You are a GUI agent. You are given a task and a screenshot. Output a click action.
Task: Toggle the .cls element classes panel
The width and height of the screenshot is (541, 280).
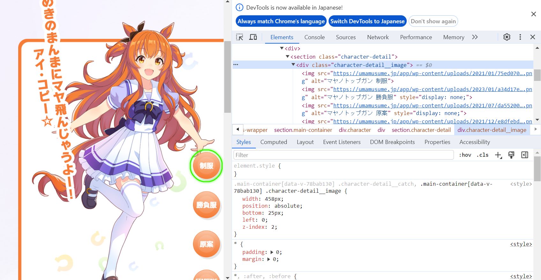[x=482, y=155]
